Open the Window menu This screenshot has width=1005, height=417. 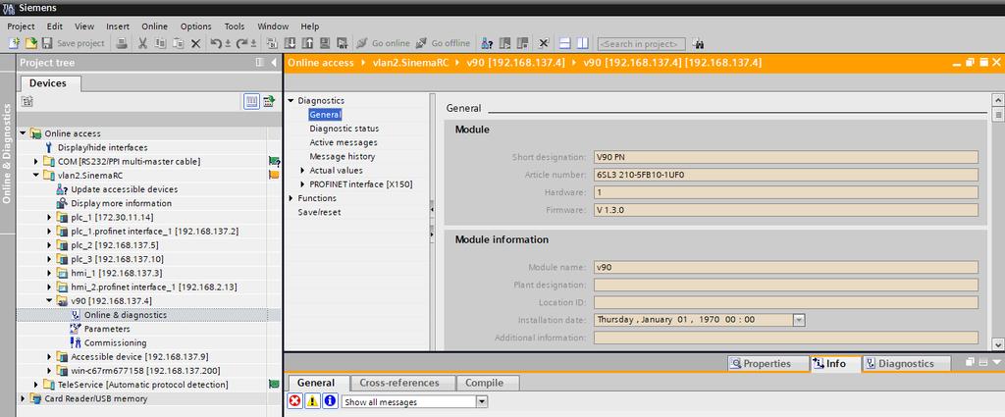coord(273,26)
